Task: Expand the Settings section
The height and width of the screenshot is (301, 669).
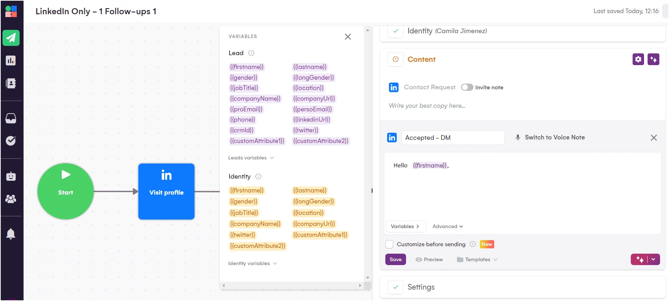Action: (x=523, y=287)
